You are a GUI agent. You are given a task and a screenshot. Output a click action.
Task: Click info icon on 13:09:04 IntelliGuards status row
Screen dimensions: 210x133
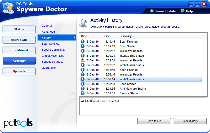click(82, 55)
